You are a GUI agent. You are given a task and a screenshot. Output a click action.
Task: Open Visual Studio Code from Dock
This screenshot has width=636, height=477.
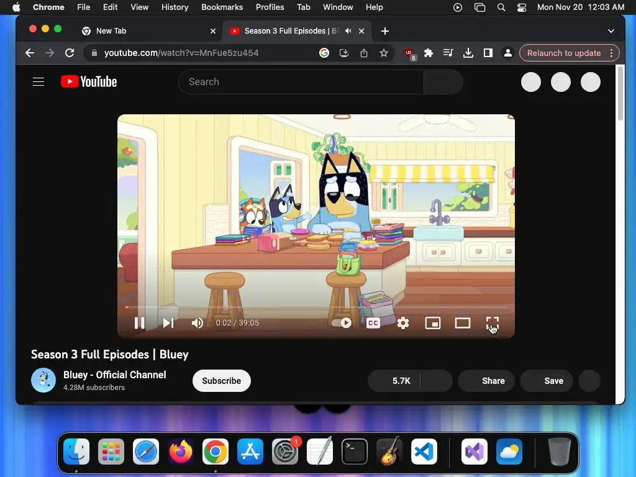point(424,452)
